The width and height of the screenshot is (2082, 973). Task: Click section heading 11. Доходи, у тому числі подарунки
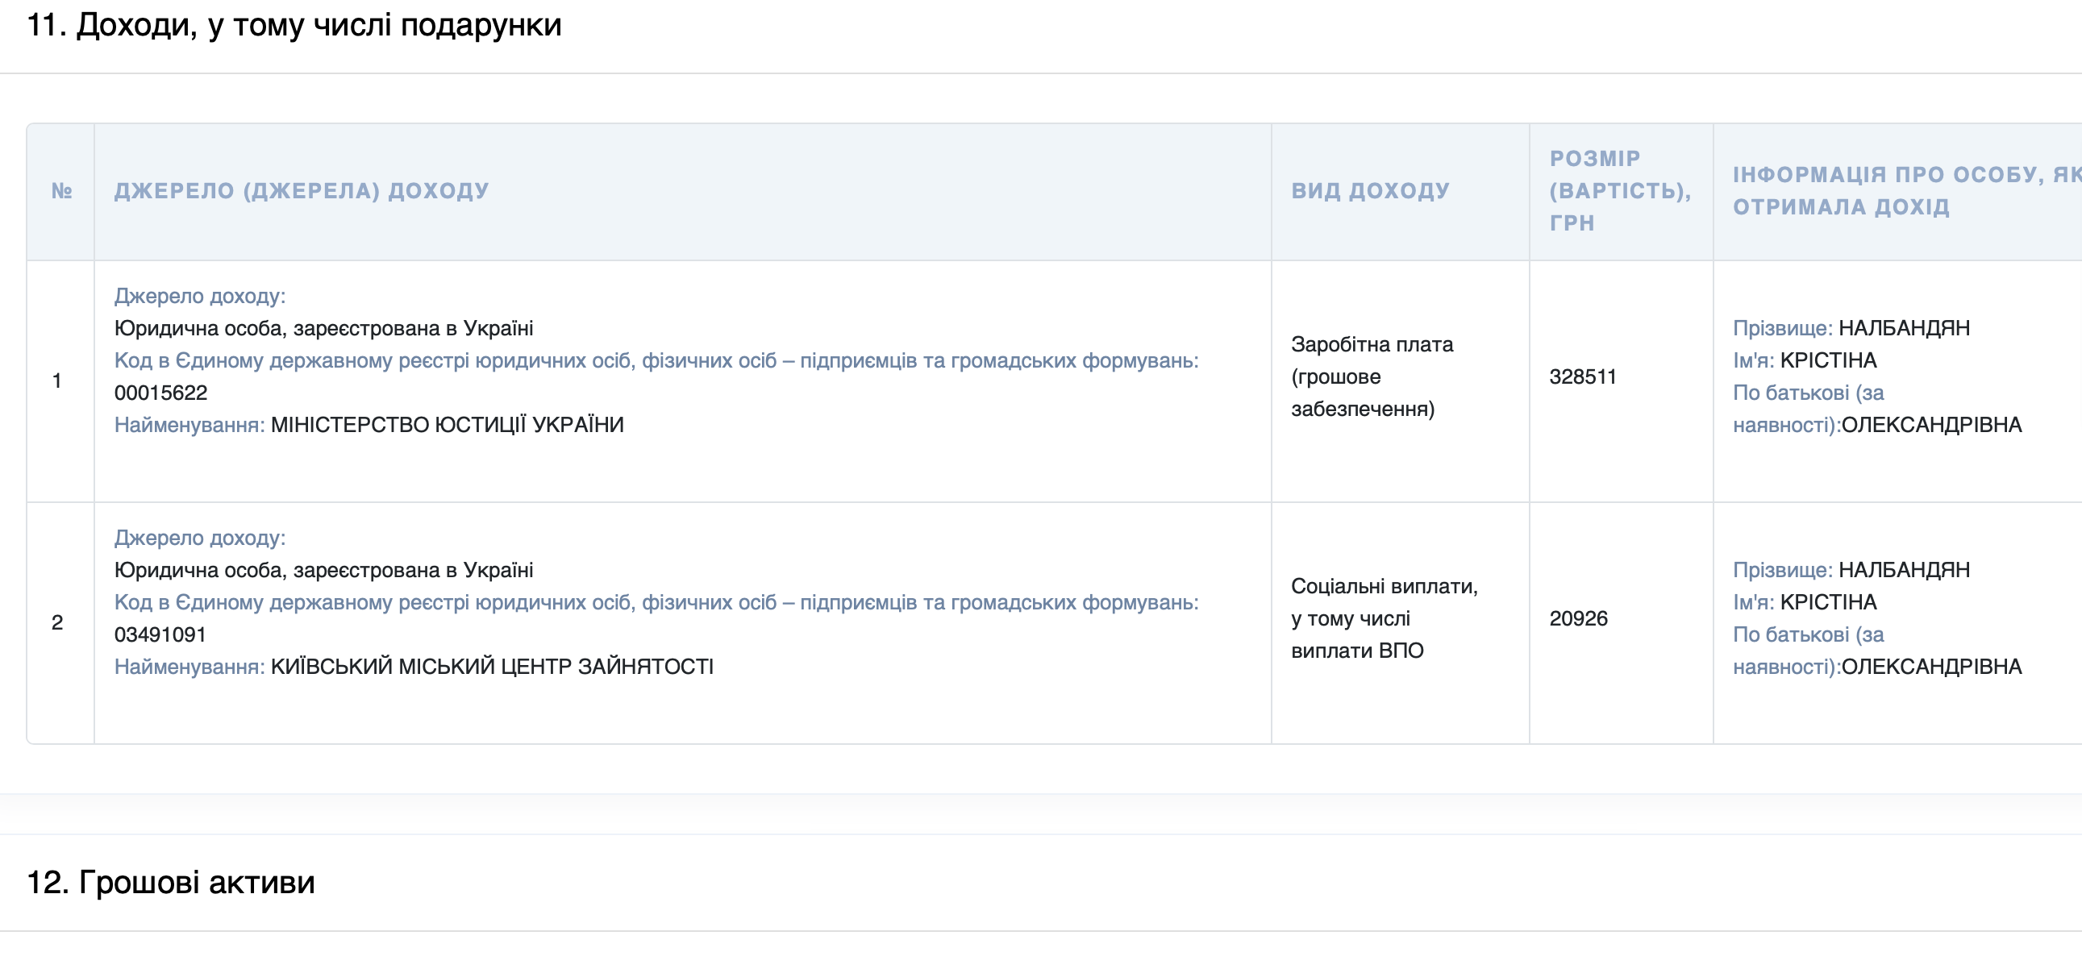pyautogui.click(x=294, y=25)
